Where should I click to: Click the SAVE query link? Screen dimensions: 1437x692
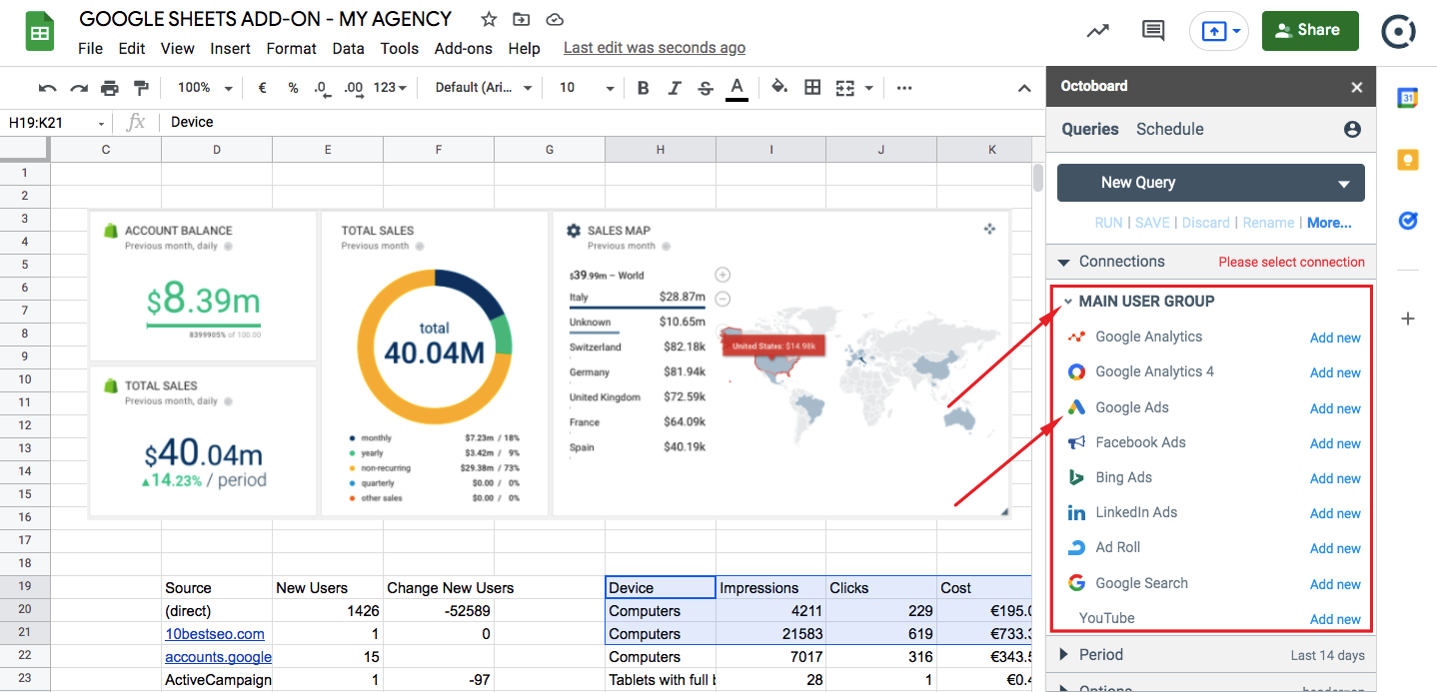[1152, 223]
